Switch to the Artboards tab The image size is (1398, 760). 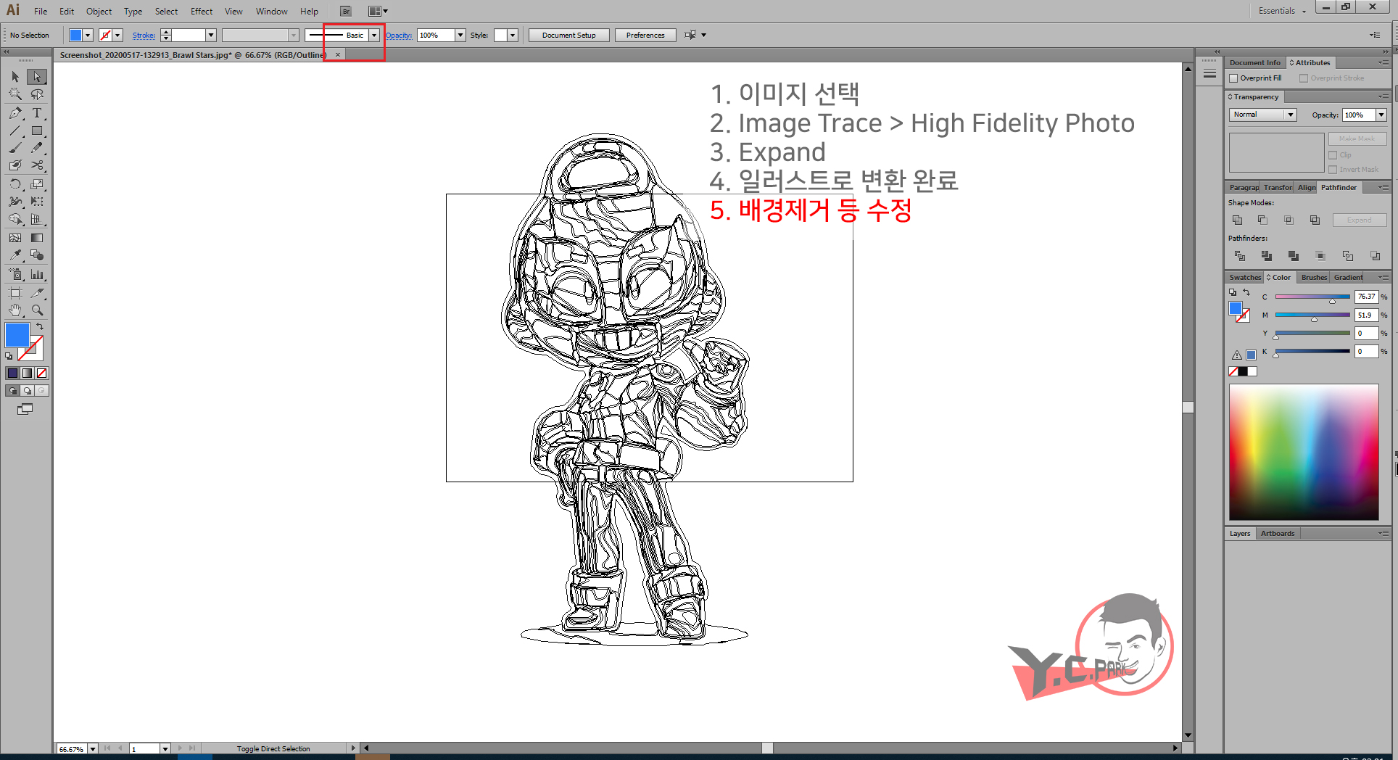(x=1278, y=533)
